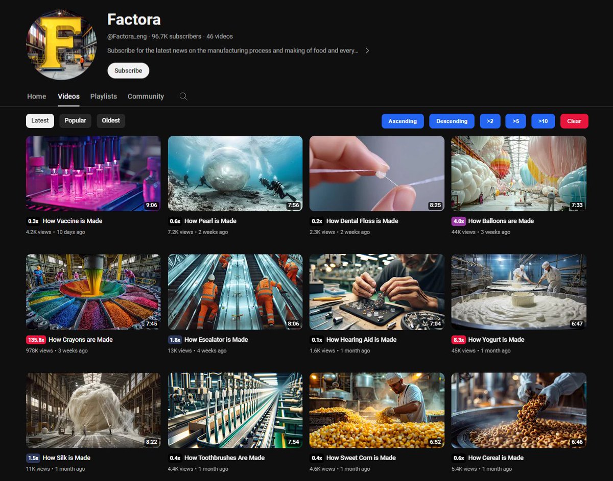Open the How Cereal is Made thumbnail
Screen dimensions: 613x481
click(518, 410)
